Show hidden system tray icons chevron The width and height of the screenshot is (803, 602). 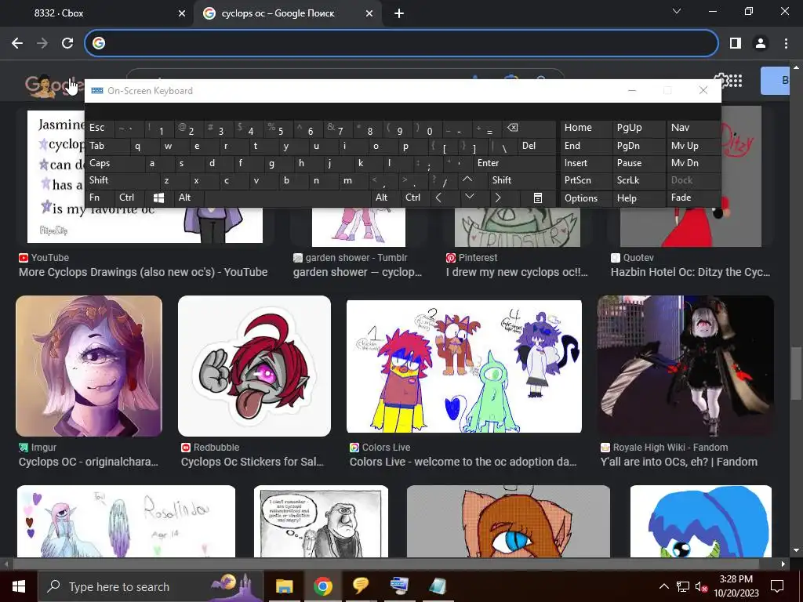point(663,586)
